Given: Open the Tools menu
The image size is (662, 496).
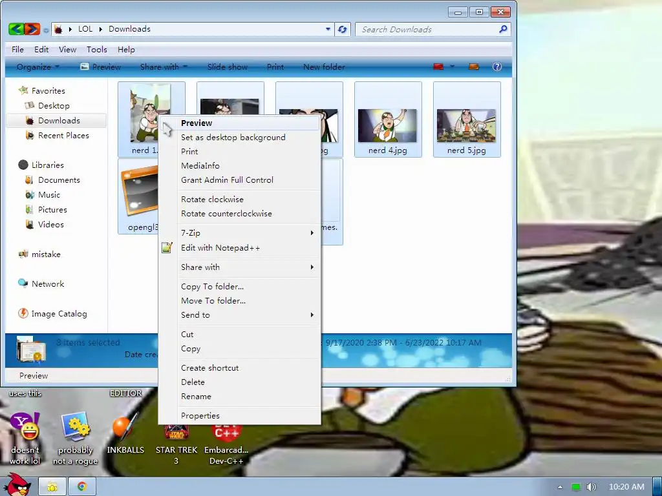Looking at the screenshot, I should [x=97, y=49].
